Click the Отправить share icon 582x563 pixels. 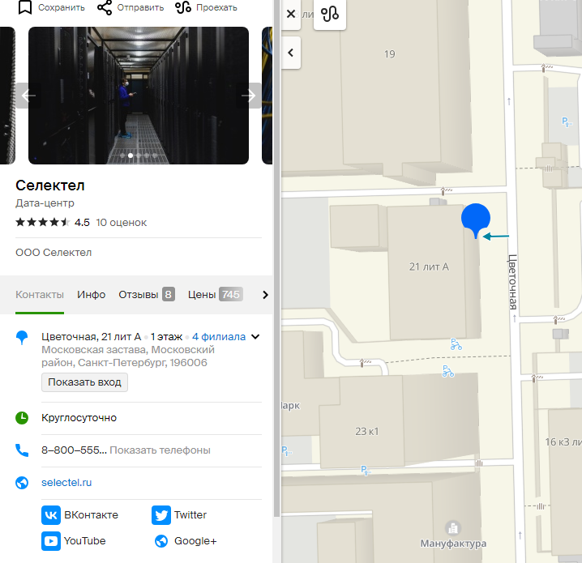point(105,7)
